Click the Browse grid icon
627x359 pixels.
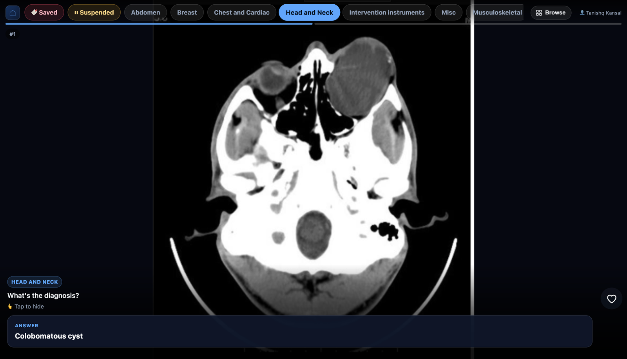click(539, 13)
